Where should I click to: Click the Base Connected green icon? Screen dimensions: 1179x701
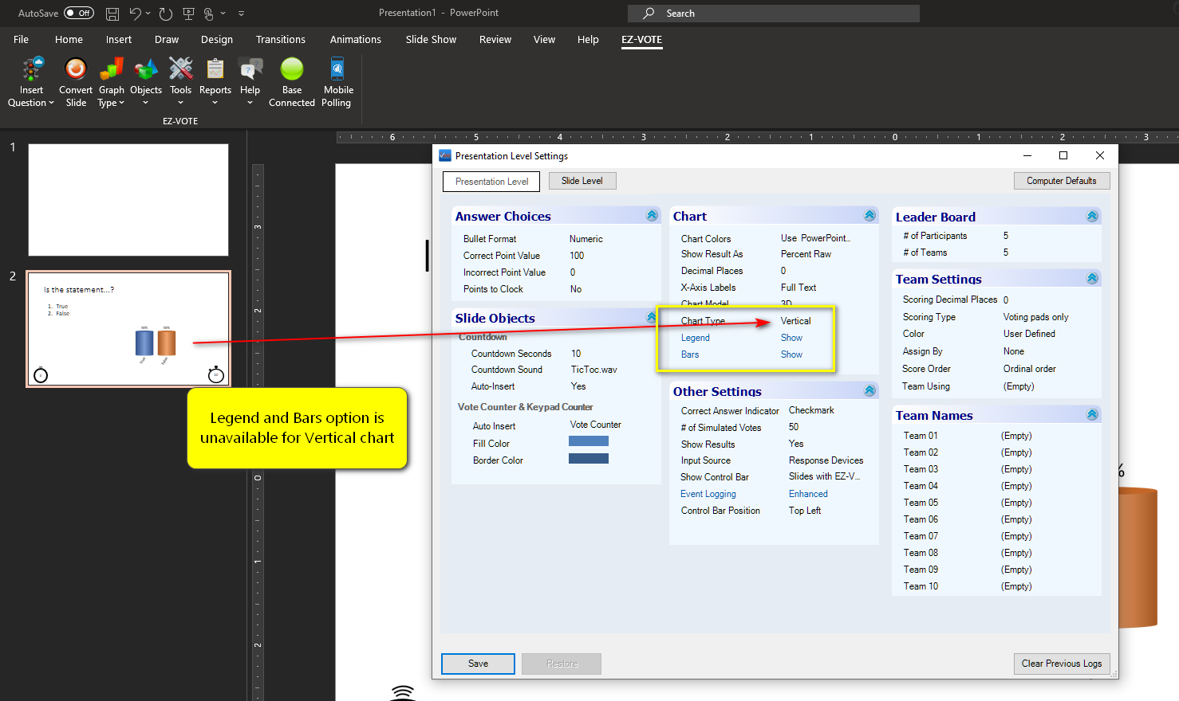[292, 69]
